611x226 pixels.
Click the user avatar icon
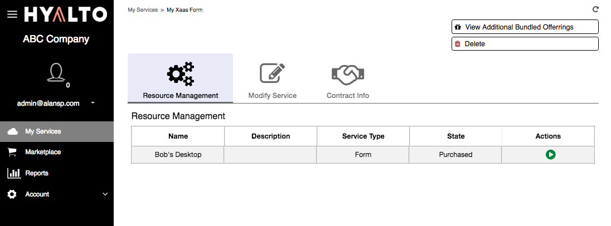[56, 73]
